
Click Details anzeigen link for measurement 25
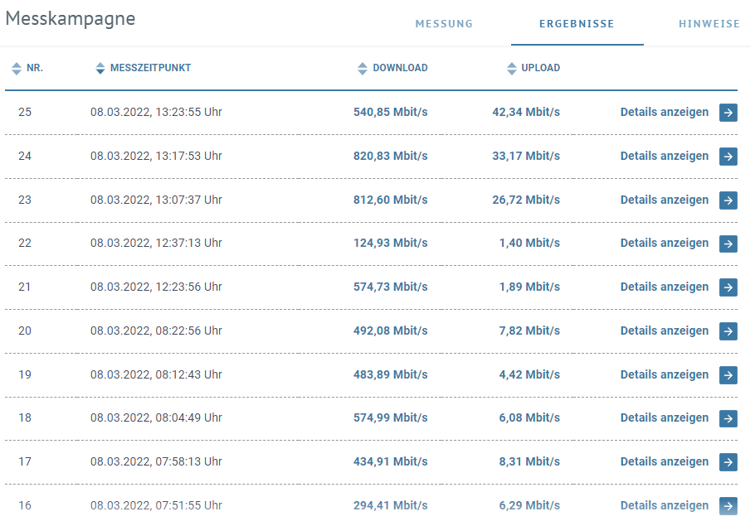click(665, 112)
